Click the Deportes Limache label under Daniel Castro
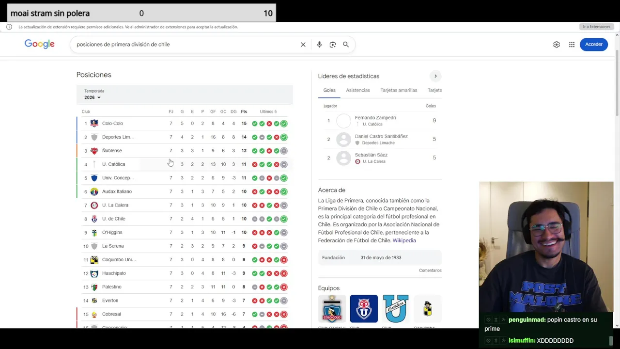Viewport: 620px width, 349px height. [x=378, y=143]
